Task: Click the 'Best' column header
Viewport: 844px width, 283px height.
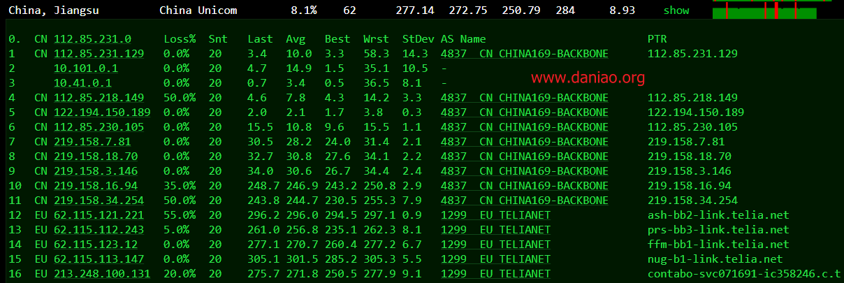Action: pos(337,39)
